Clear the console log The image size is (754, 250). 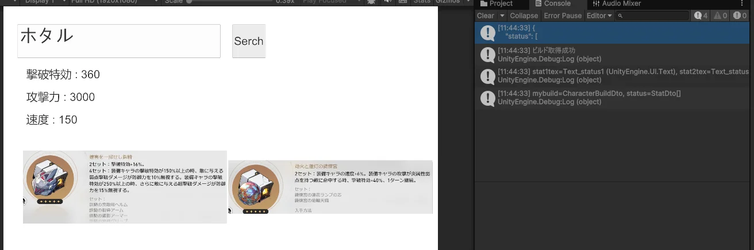pyautogui.click(x=486, y=16)
